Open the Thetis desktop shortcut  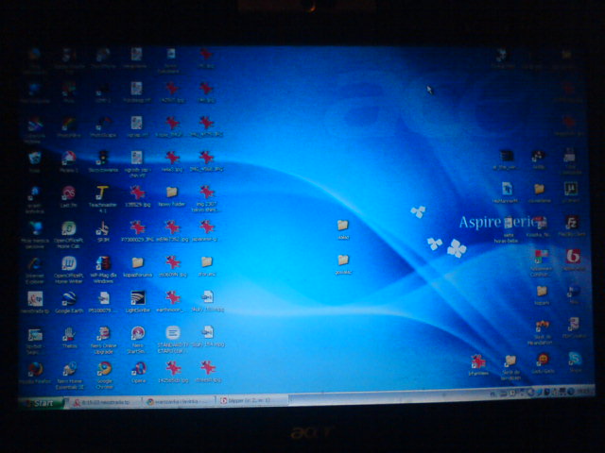tap(69, 334)
